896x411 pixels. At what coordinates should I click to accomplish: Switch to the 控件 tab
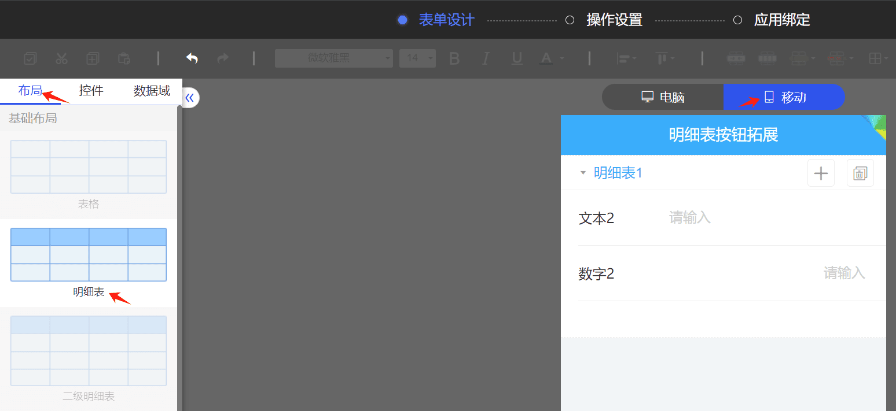91,91
